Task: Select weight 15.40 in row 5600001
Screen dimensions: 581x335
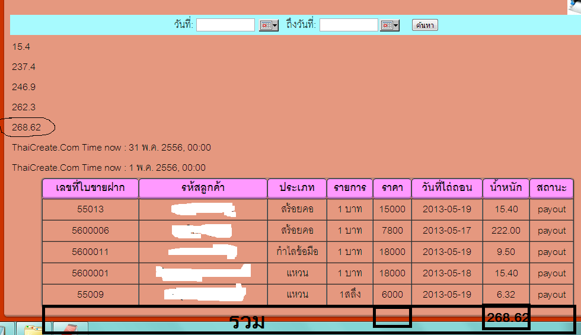Action: [x=506, y=273]
